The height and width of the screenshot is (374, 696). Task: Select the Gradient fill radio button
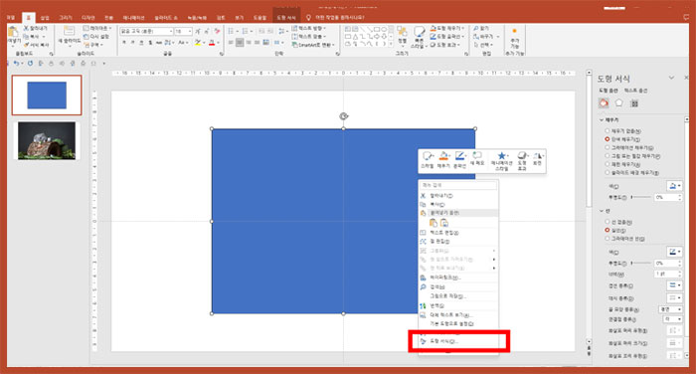click(x=608, y=147)
